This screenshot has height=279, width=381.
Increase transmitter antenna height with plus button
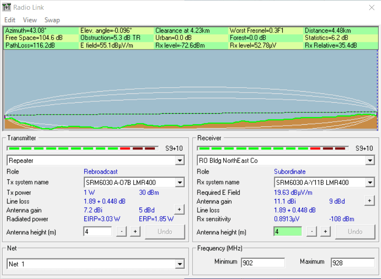[135, 231]
